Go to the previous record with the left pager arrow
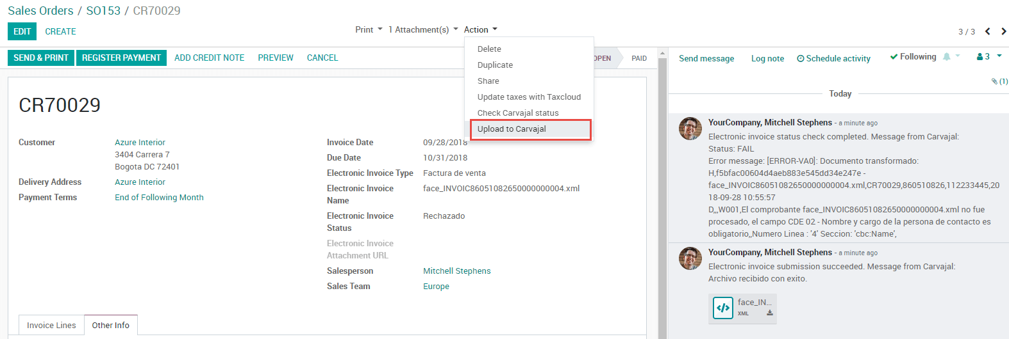Viewport: 1009px width, 339px height. (x=988, y=31)
